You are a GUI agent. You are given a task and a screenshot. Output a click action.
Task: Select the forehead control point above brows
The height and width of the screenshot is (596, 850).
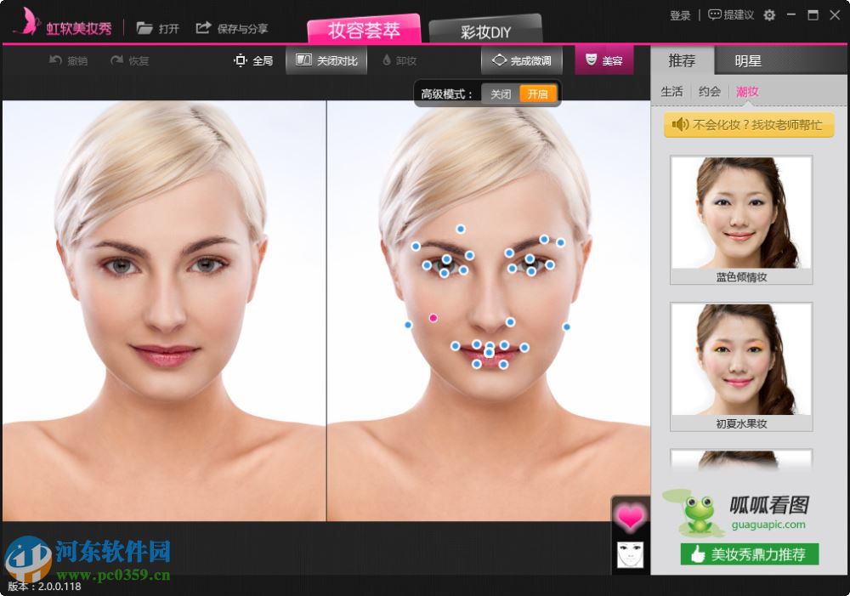coord(460,229)
